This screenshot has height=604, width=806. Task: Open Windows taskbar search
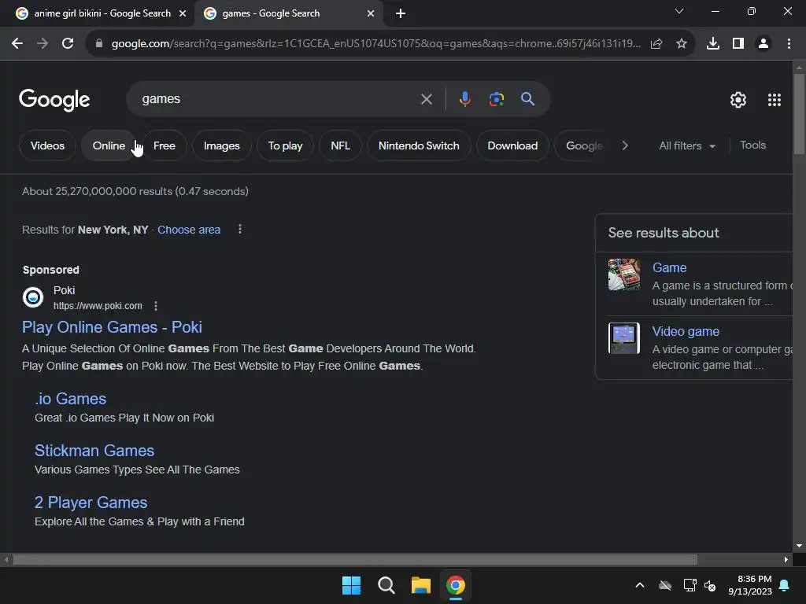(x=386, y=585)
